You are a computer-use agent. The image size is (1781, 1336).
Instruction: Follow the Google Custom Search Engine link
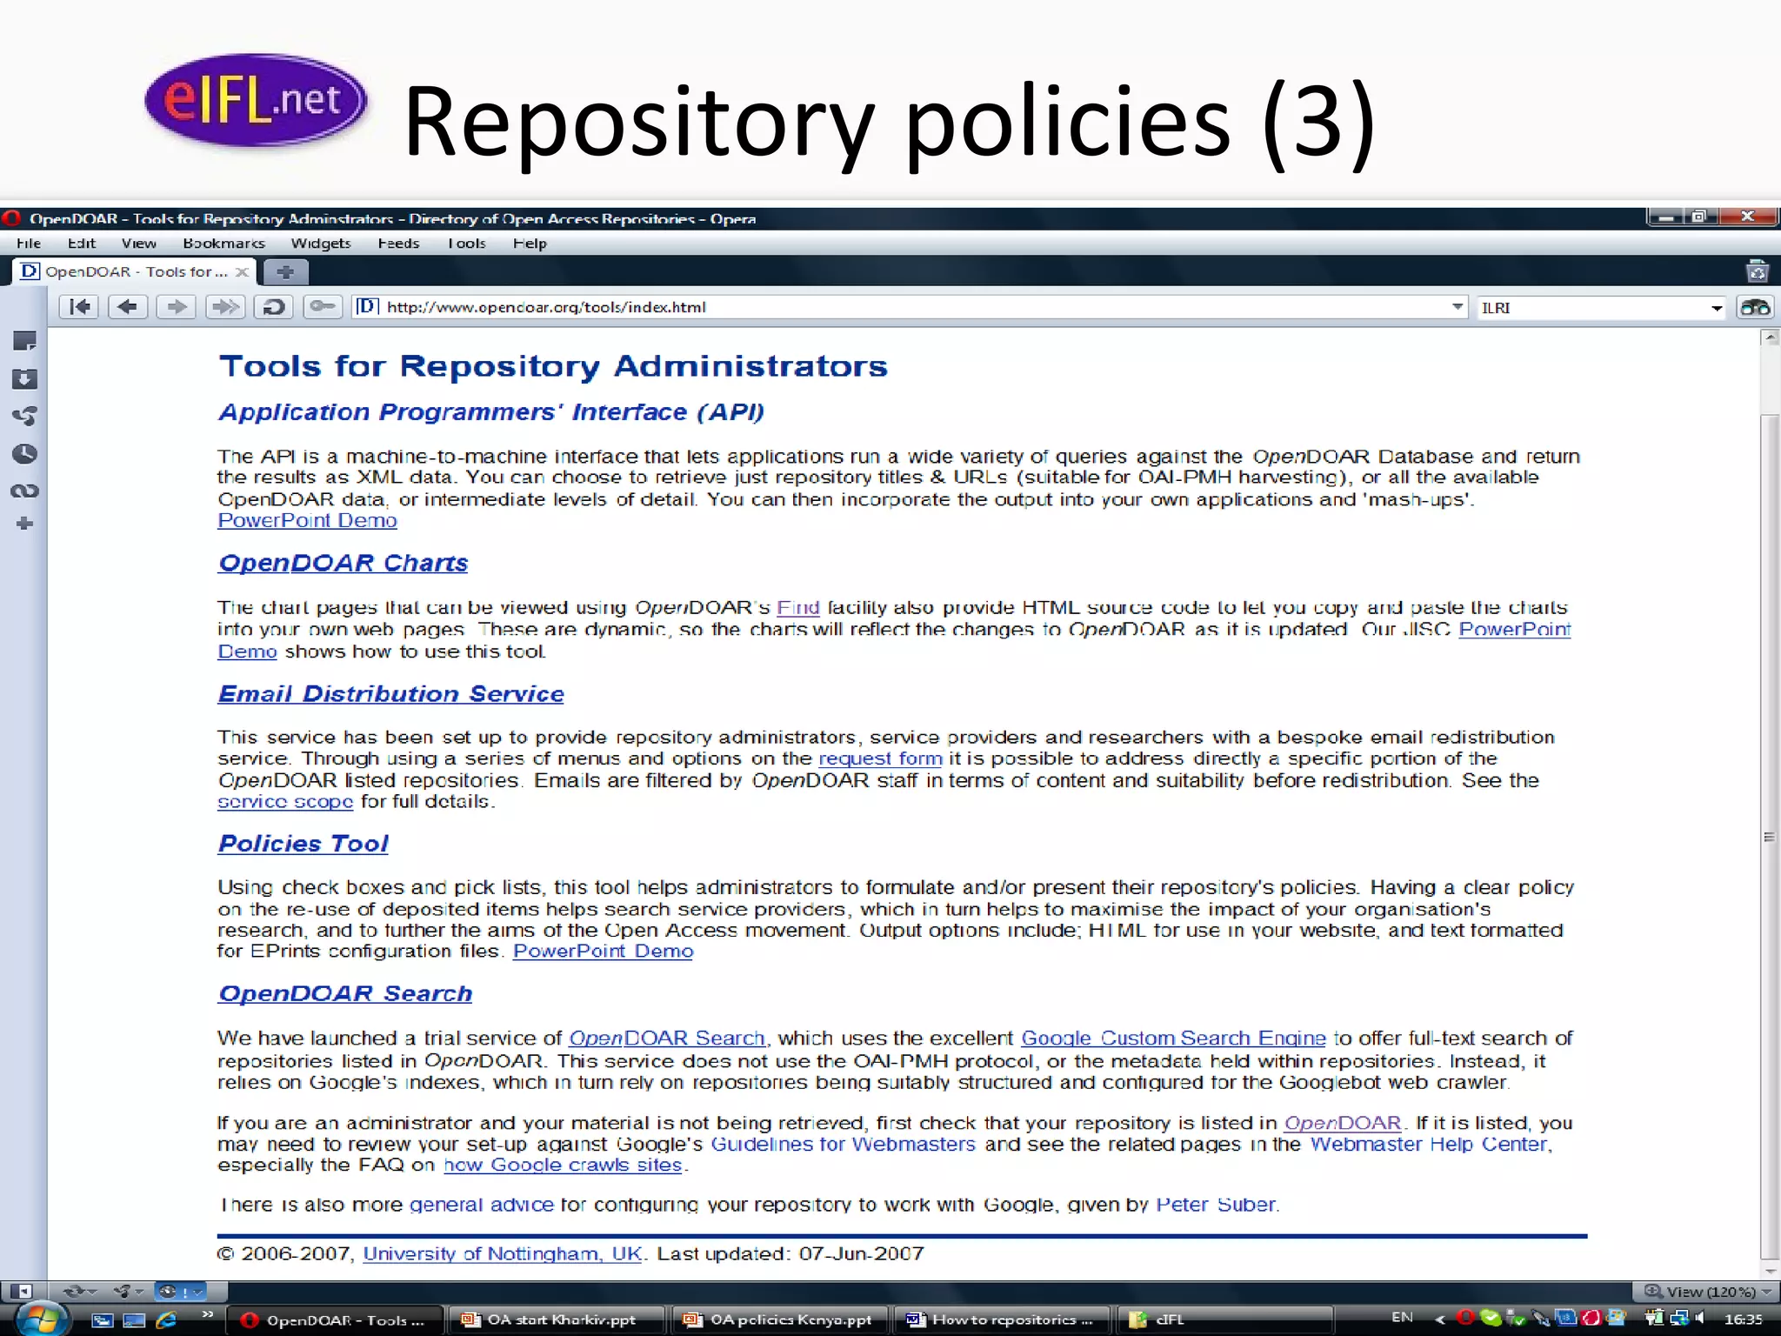click(x=1173, y=1038)
